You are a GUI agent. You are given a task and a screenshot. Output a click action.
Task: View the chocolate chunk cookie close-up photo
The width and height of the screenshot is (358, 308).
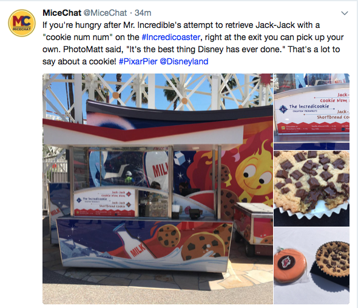coord(311,189)
